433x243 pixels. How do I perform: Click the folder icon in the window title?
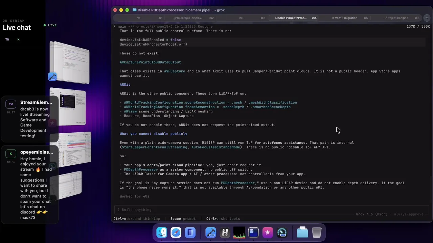point(135,10)
